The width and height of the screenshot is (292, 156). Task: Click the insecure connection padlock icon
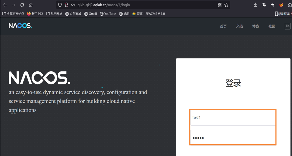pos(66,5)
